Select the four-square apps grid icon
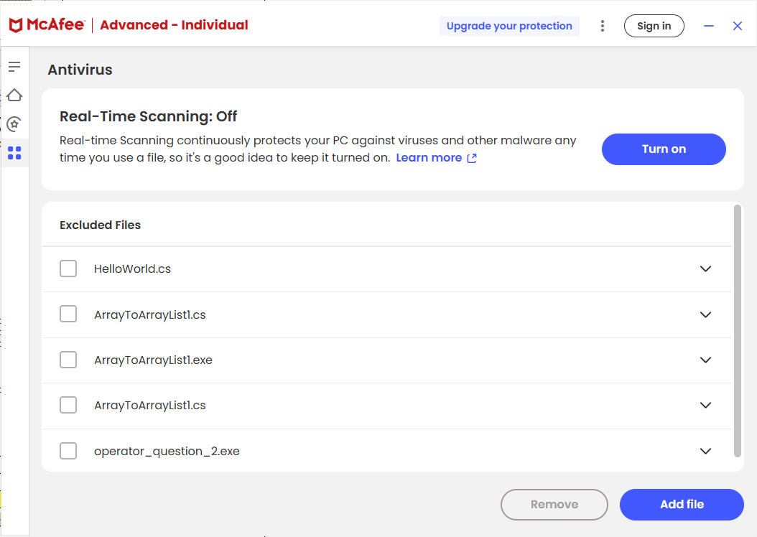Image resolution: width=757 pixels, height=537 pixels. point(14,153)
